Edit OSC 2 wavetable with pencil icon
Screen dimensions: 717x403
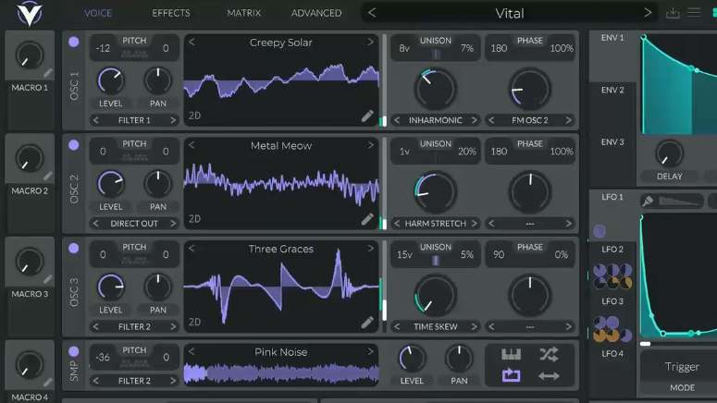tap(367, 219)
